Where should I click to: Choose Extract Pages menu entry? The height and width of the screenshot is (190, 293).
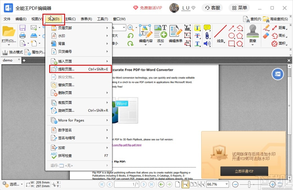[80, 69]
